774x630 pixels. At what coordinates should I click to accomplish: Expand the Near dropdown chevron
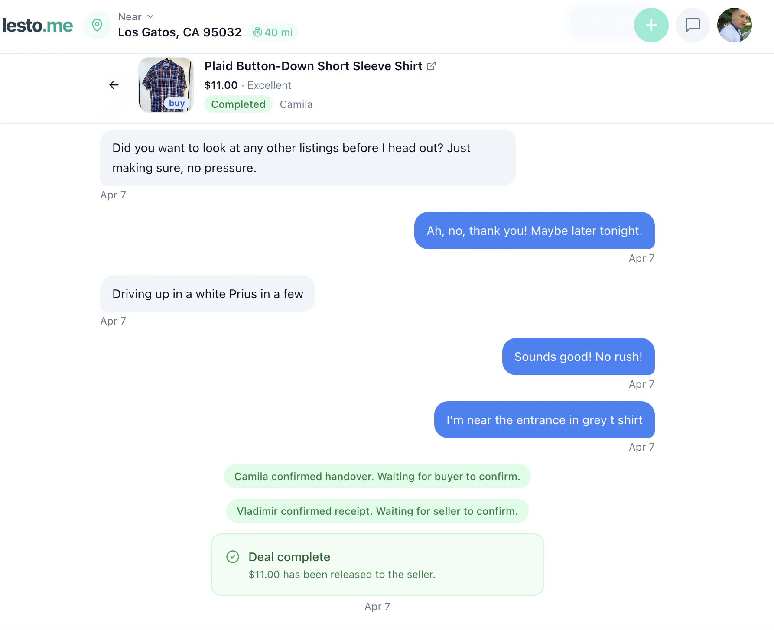pos(150,16)
